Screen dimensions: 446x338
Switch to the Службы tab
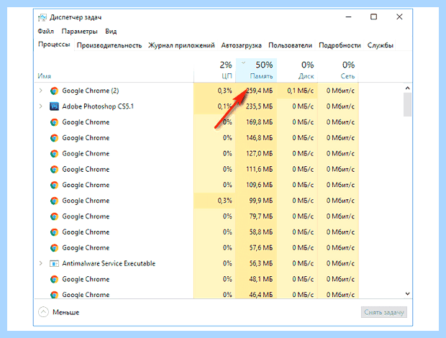pyautogui.click(x=381, y=45)
